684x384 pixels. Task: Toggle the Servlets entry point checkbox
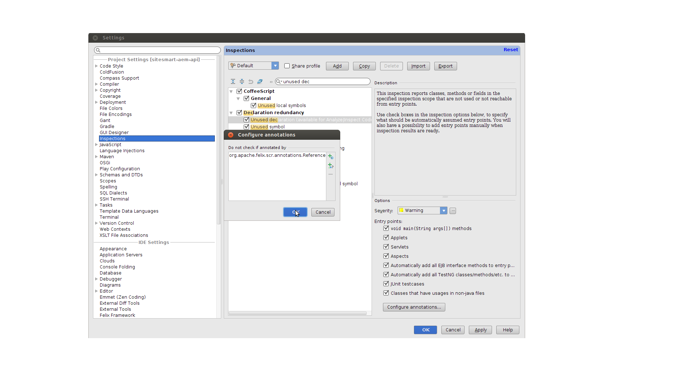point(386,247)
